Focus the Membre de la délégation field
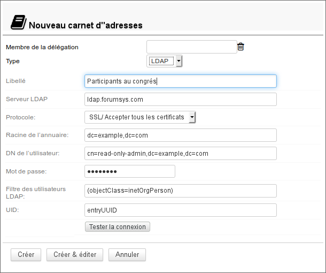Screen dimensions: 326x273 (191, 47)
